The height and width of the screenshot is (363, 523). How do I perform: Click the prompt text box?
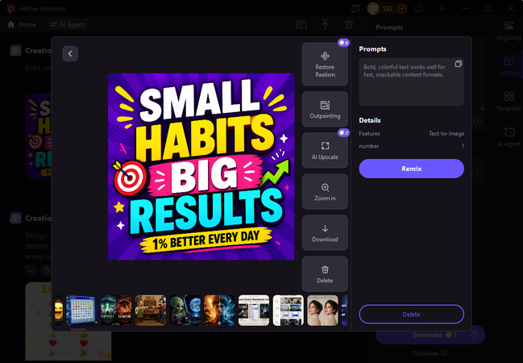(x=411, y=81)
